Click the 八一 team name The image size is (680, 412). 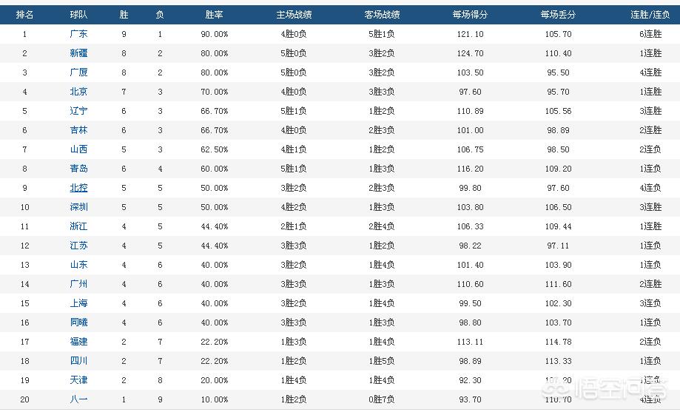pos(79,399)
